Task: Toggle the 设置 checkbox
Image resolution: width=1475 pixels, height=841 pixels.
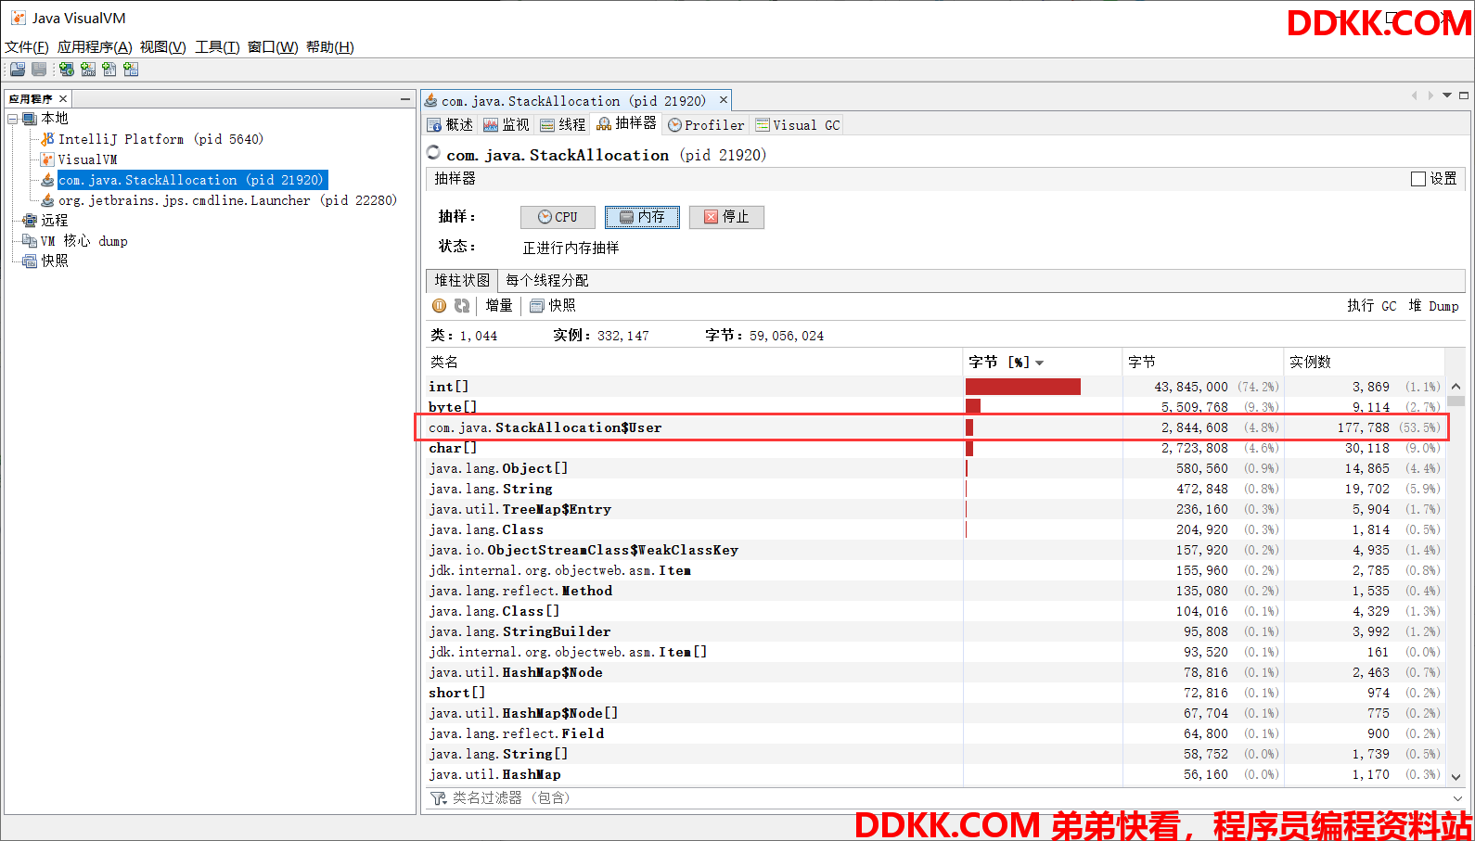Action: [x=1417, y=179]
